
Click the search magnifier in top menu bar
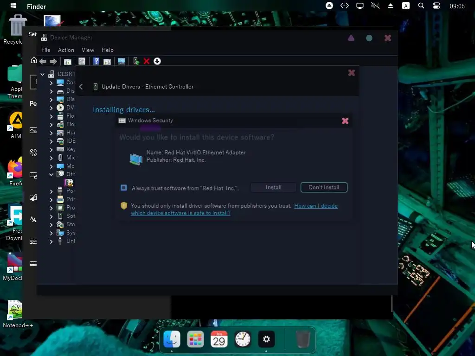(x=421, y=6)
